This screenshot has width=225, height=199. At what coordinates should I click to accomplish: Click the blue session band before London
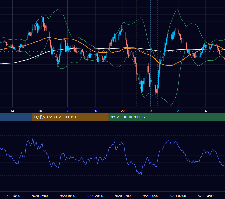16,117
